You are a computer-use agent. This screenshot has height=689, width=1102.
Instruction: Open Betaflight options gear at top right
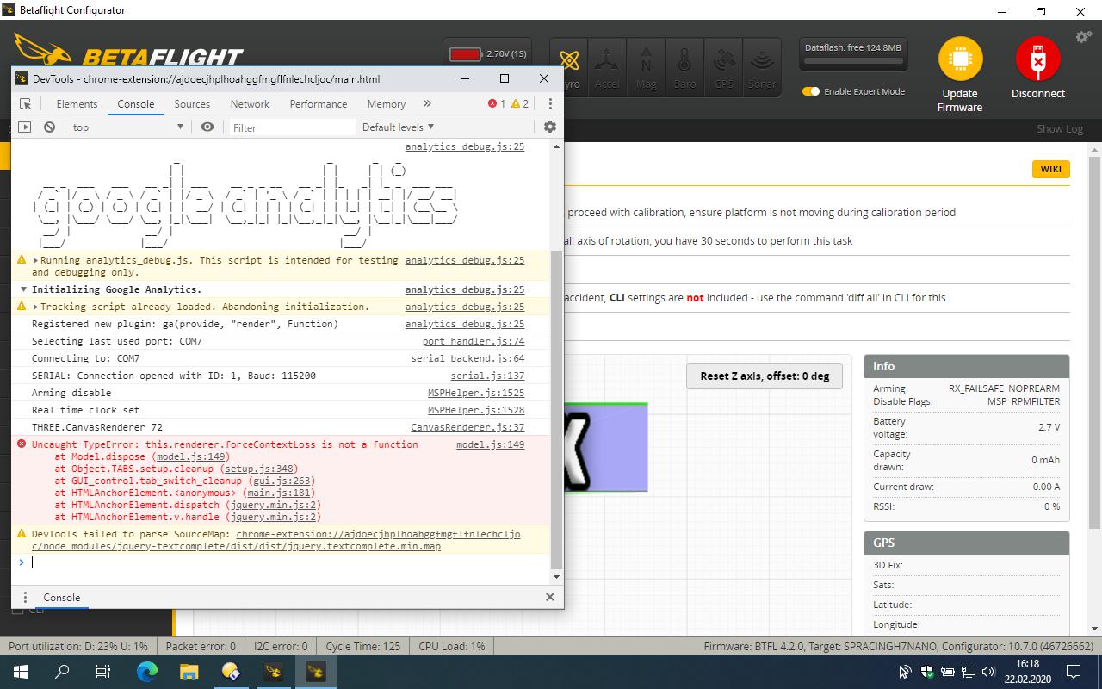(1084, 37)
